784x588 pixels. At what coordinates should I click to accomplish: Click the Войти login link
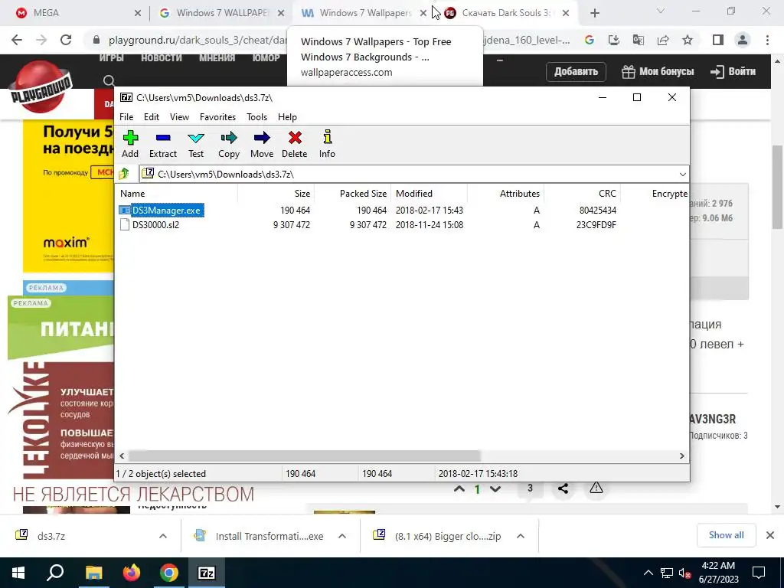coord(733,71)
